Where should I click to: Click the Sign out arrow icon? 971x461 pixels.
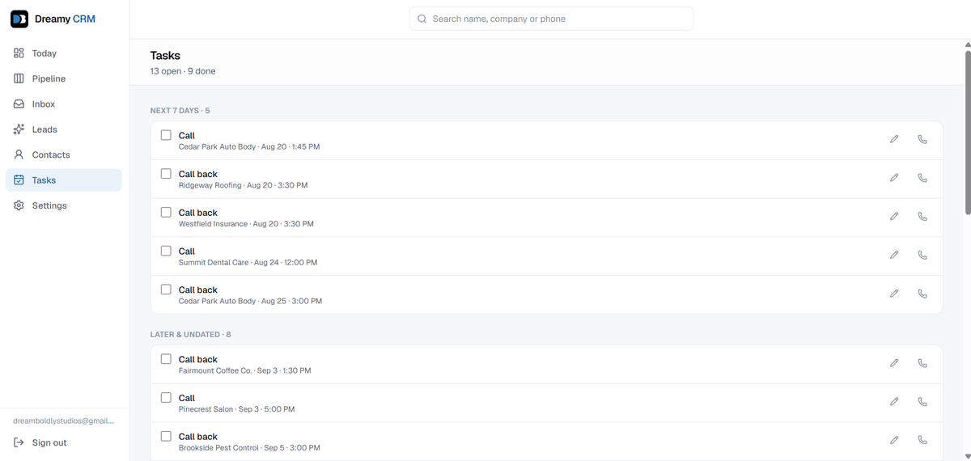click(19, 442)
